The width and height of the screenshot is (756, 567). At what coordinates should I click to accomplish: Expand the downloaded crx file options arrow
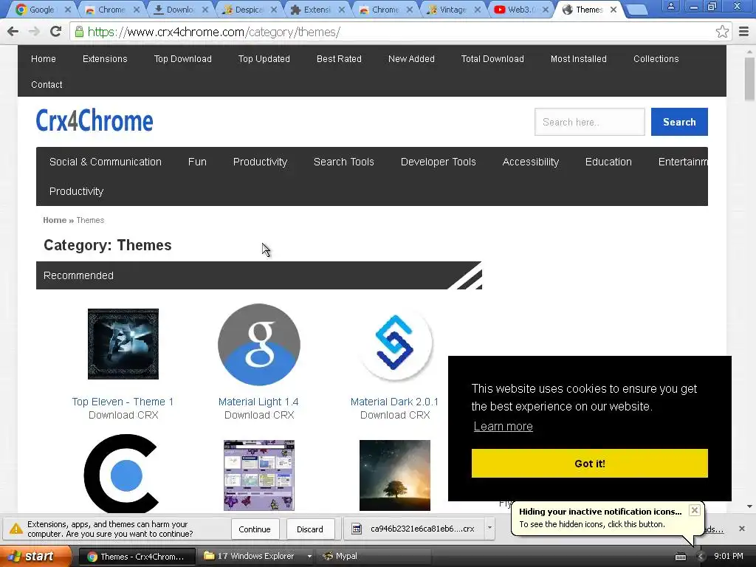[489, 528]
